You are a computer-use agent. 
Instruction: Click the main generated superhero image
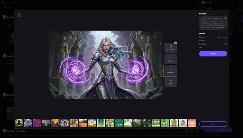[x=105, y=65]
